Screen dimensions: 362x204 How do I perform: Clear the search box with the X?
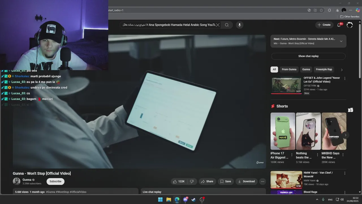tap(218, 25)
